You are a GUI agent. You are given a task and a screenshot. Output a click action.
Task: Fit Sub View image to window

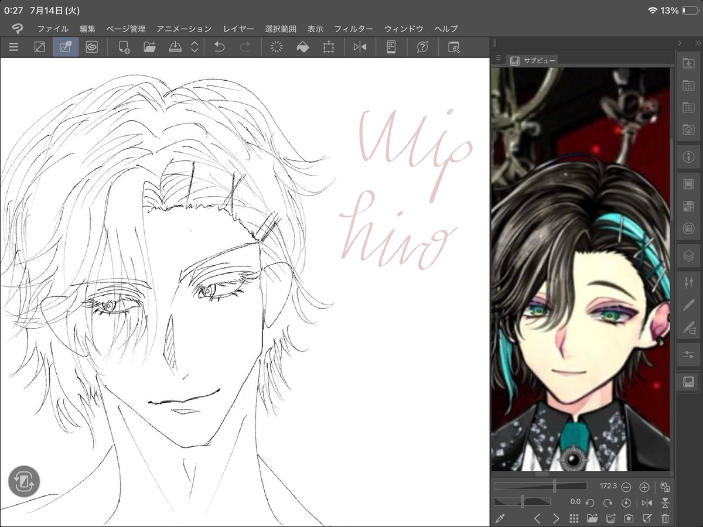(x=665, y=487)
